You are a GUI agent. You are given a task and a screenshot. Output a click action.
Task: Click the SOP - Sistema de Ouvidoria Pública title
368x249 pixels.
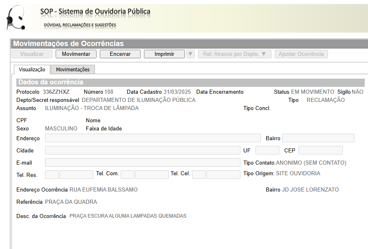[95, 11]
